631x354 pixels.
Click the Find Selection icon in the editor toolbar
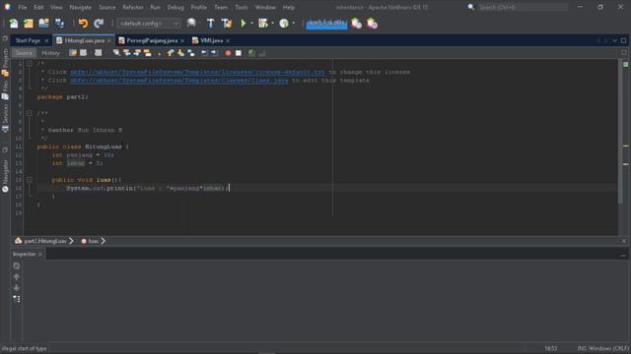[116, 53]
